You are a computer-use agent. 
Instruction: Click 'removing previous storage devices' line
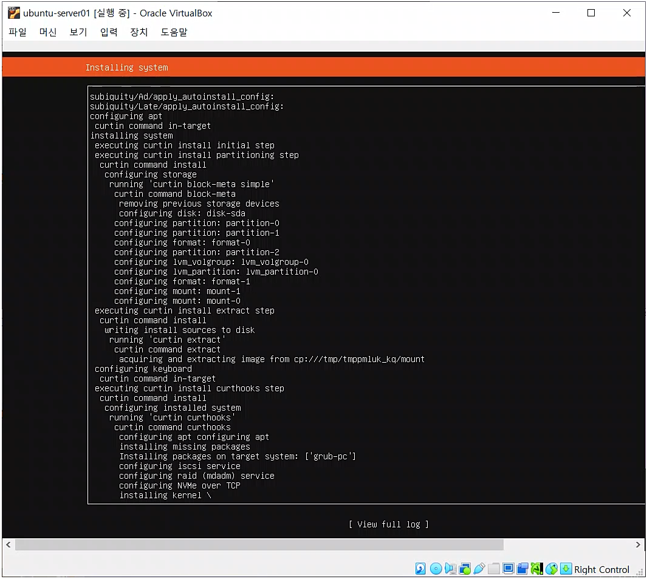[x=199, y=204]
